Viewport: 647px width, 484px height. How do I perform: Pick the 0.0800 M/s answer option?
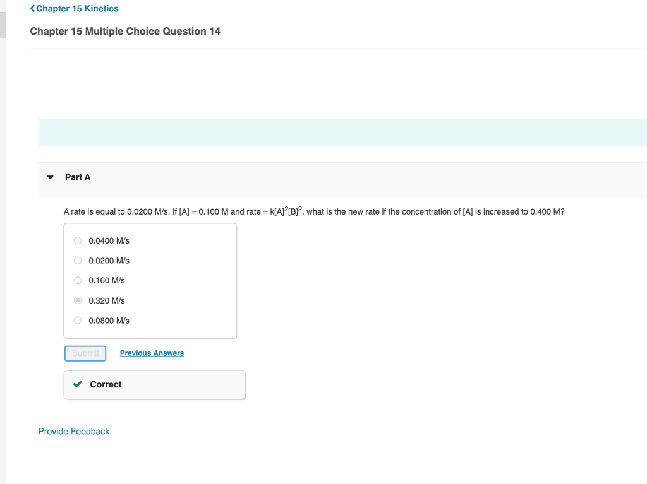77,320
